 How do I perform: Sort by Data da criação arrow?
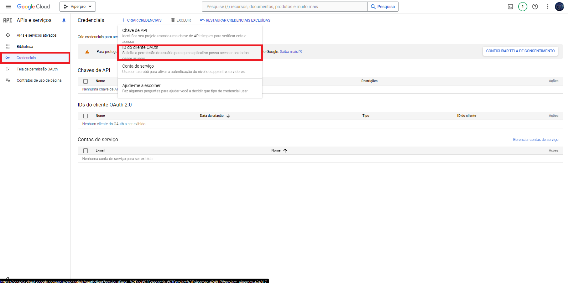(x=228, y=116)
